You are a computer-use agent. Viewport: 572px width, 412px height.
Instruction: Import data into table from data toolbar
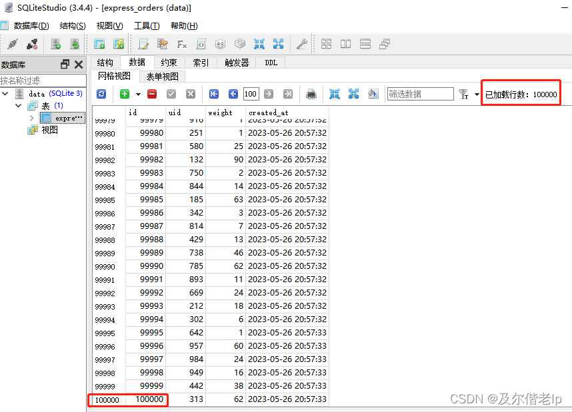point(335,94)
